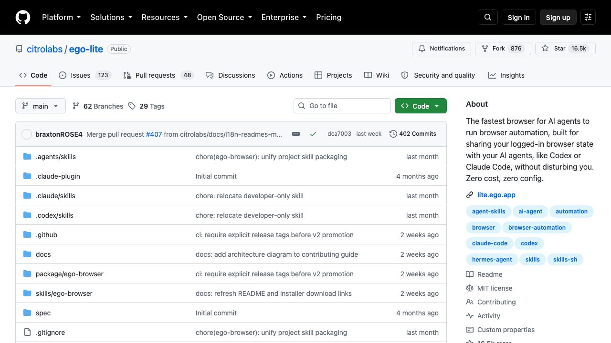Open the Insights tab
Image resolution: width=611 pixels, height=343 pixels.
tap(506, 75)
